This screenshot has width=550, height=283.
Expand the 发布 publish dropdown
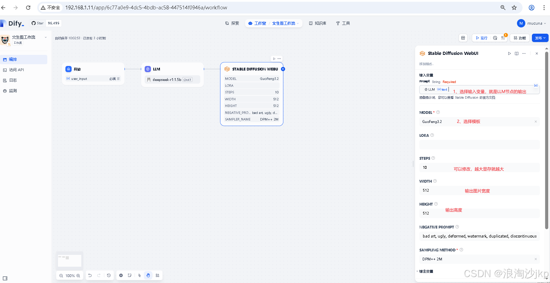point(540,38)
